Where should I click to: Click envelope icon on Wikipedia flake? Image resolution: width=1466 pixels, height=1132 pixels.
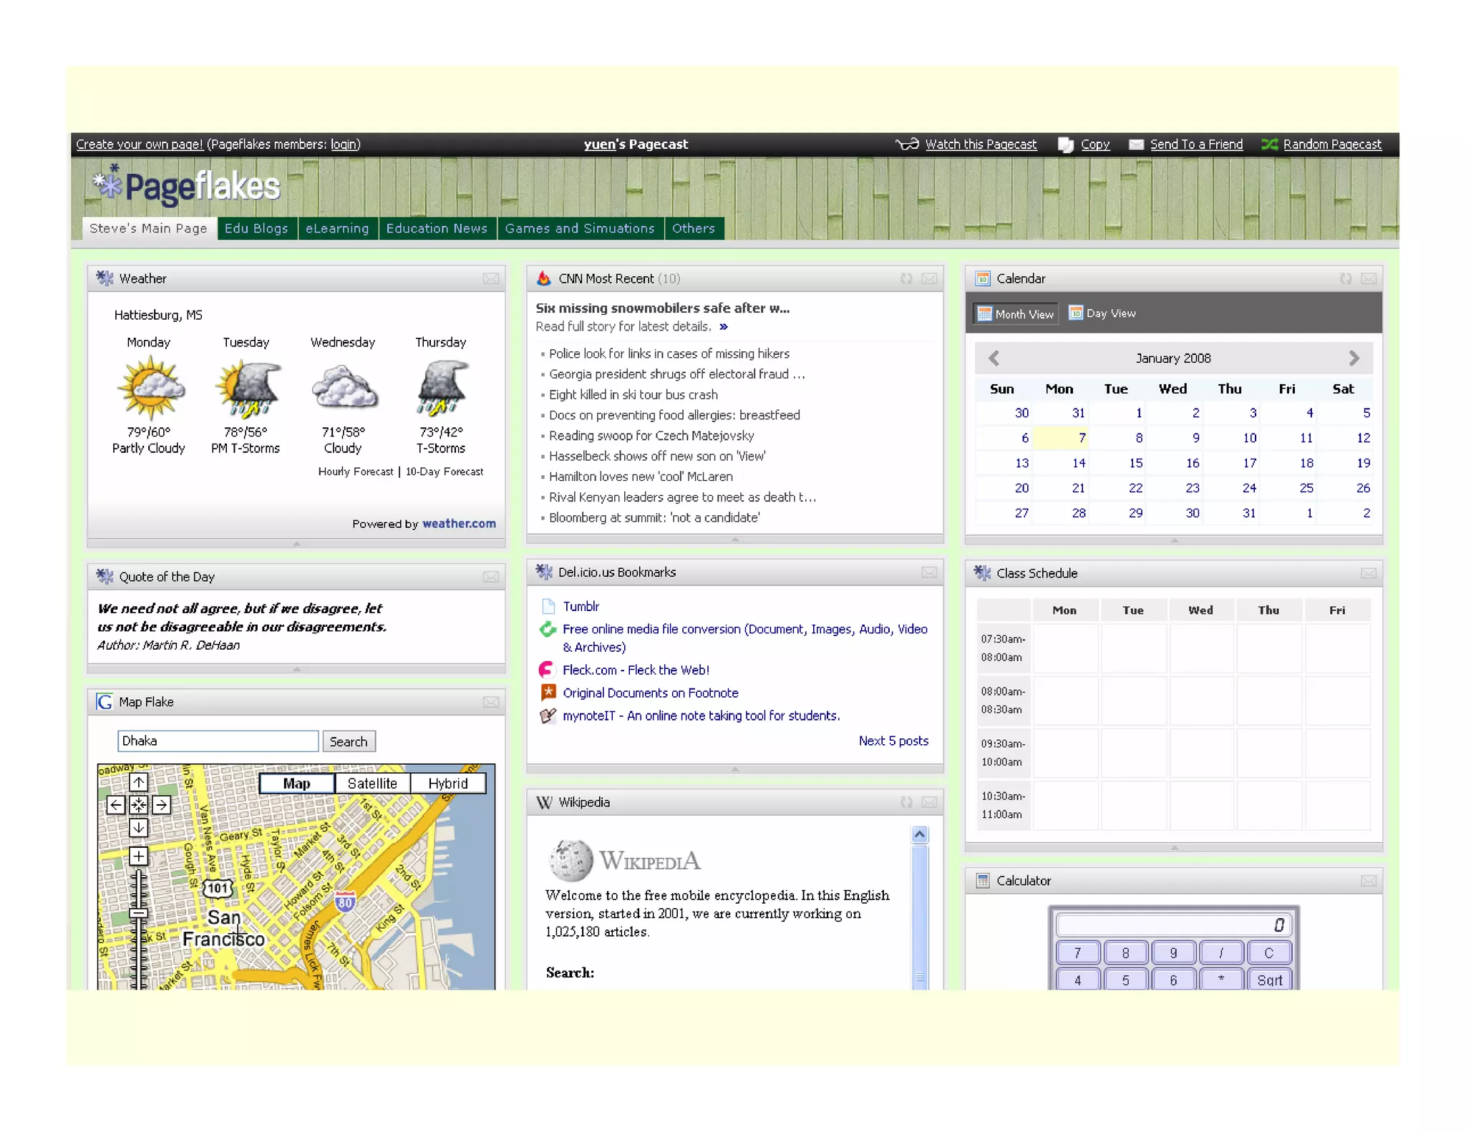929,802
